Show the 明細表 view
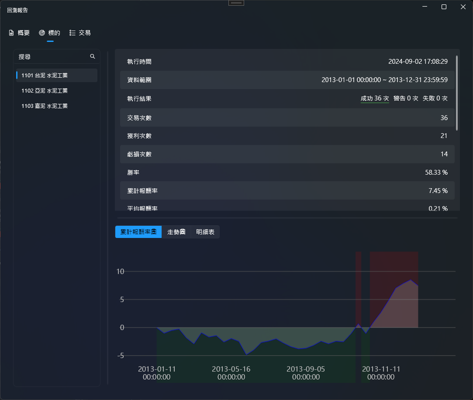 coord(205,232)
